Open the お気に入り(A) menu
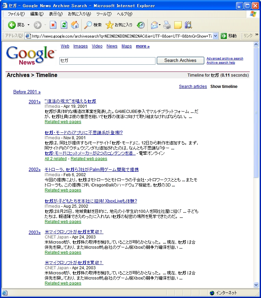 point(79,14)
